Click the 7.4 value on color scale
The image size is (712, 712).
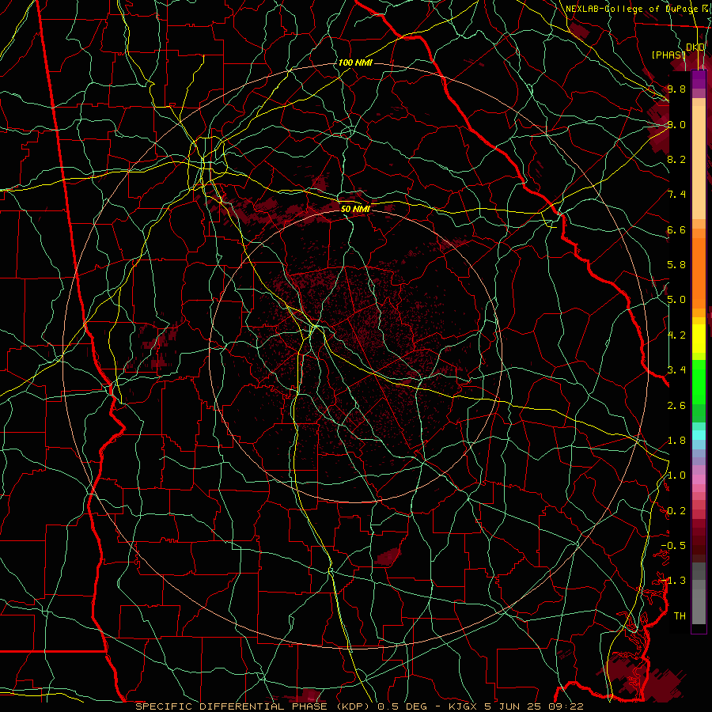pyautogui.click(x=676, y=195)
